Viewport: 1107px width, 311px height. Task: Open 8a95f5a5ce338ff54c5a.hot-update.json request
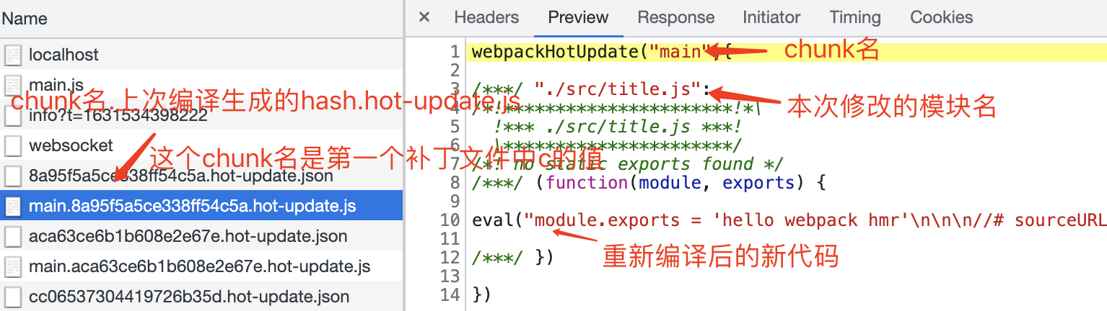tap(201, 176)
